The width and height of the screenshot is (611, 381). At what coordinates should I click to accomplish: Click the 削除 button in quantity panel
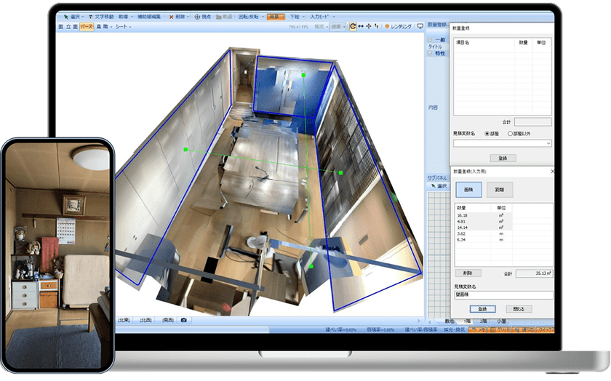click(468, 273)
